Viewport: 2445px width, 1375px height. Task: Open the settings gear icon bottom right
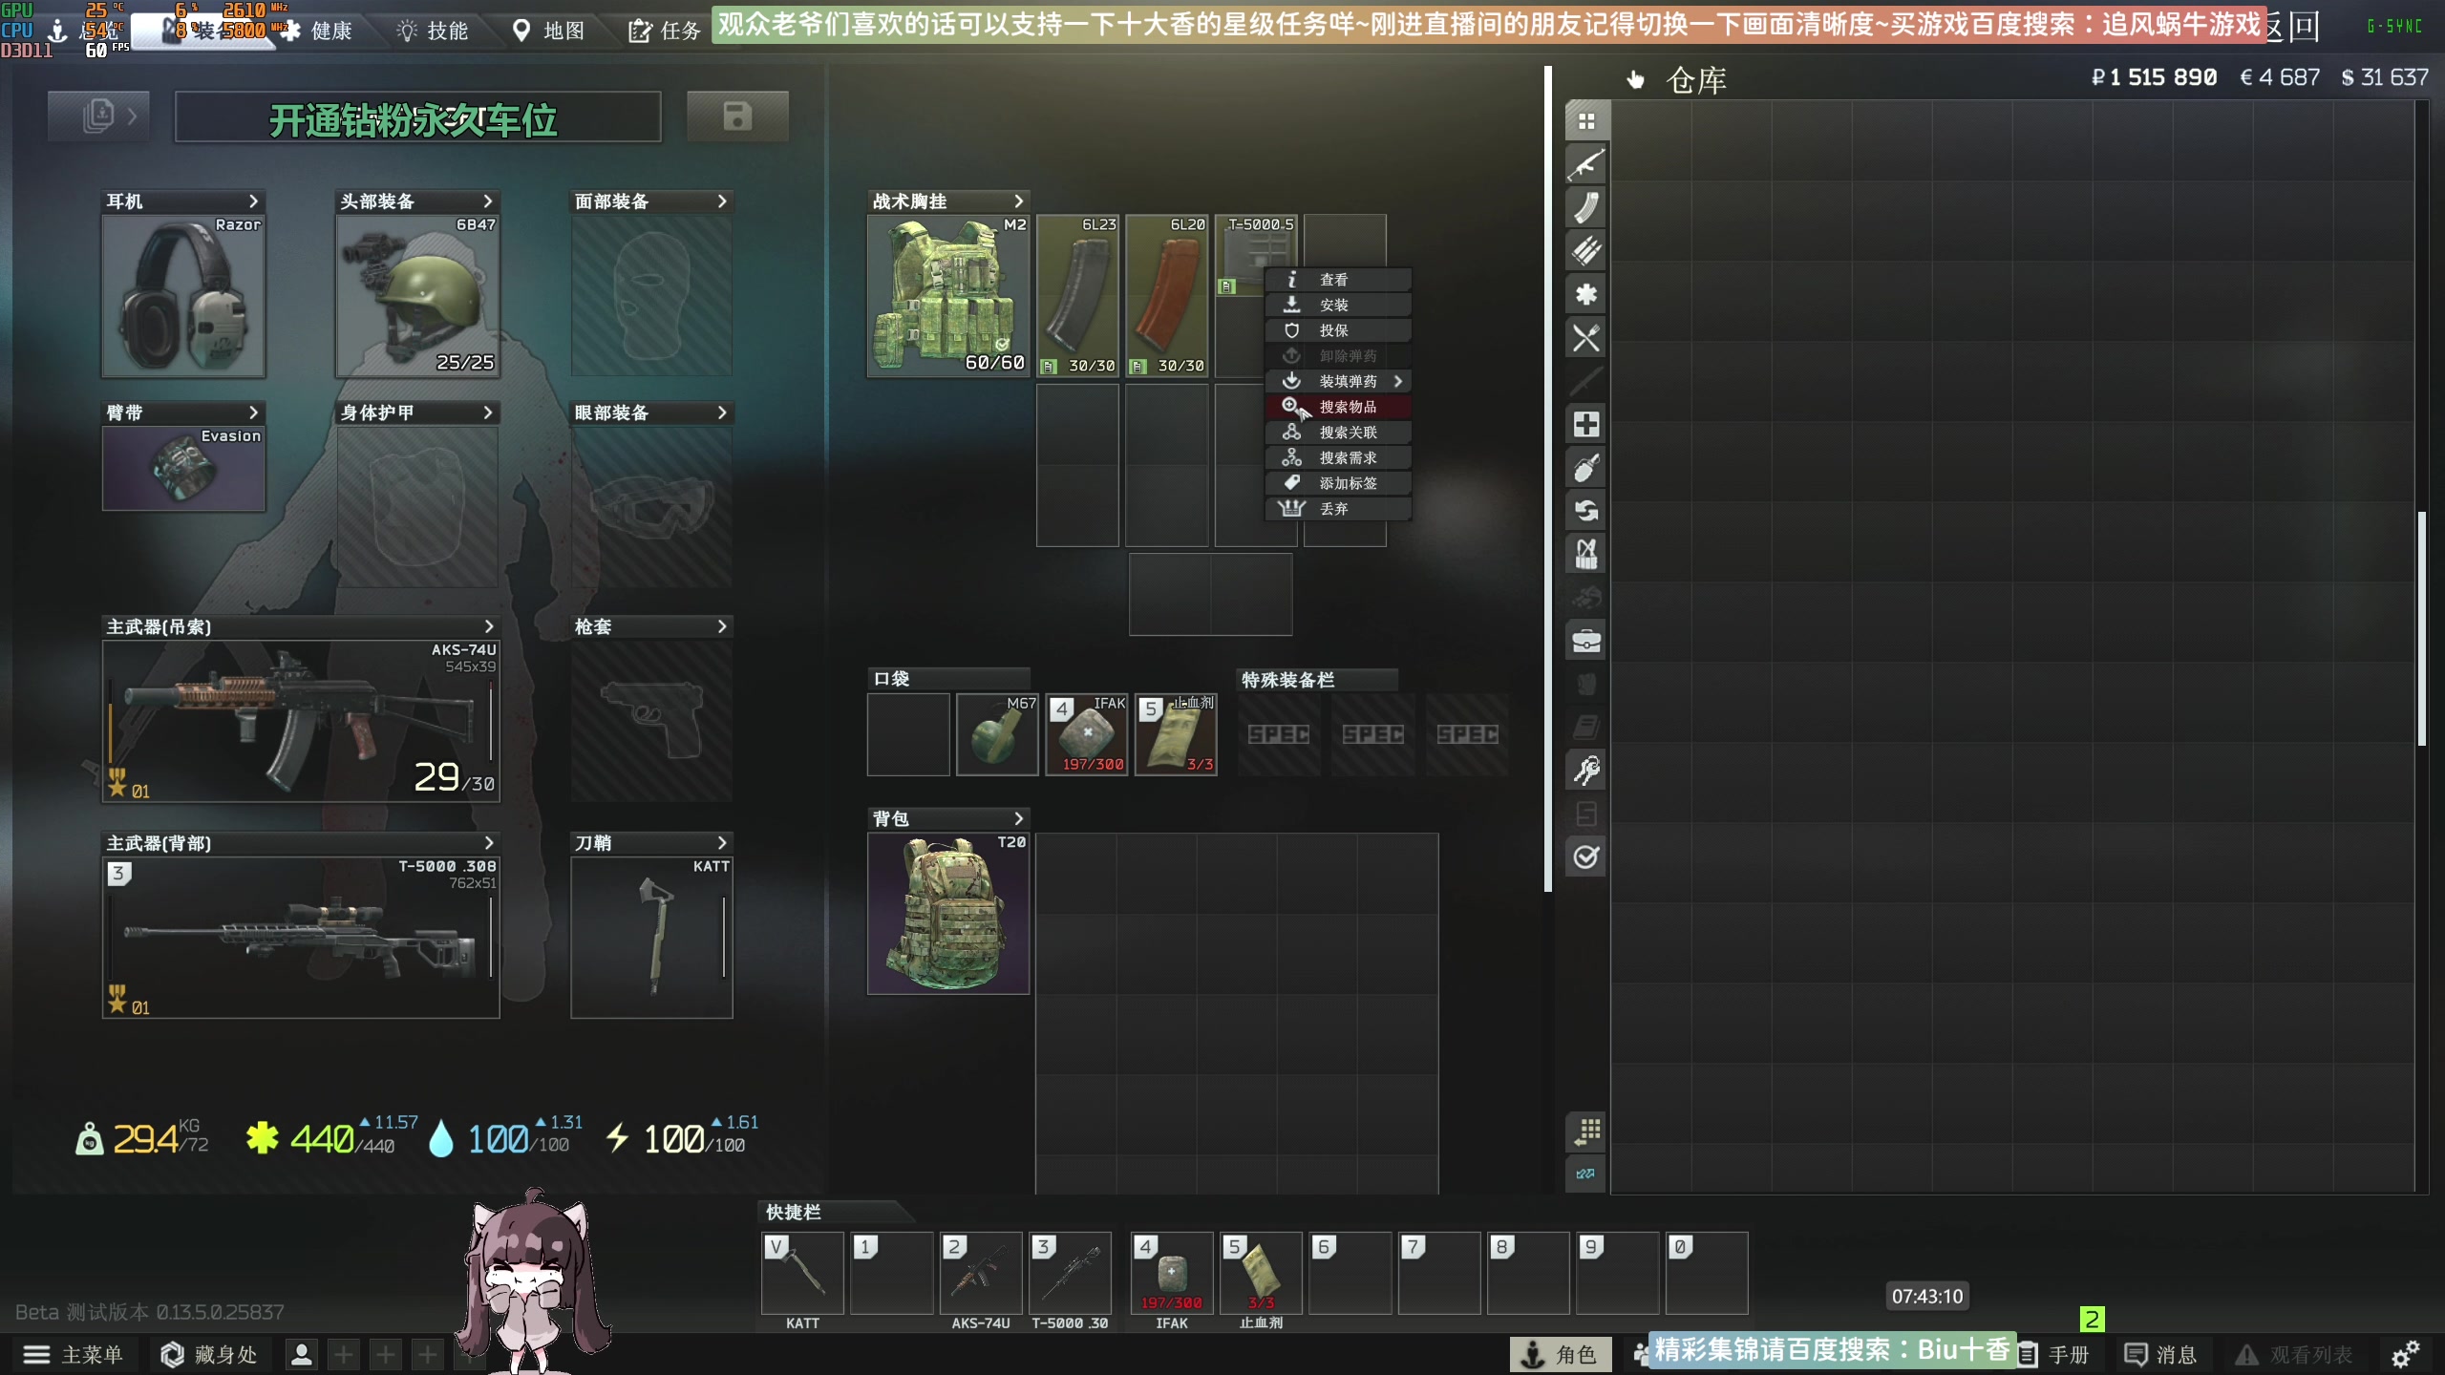click(x=2405, y=1354)
